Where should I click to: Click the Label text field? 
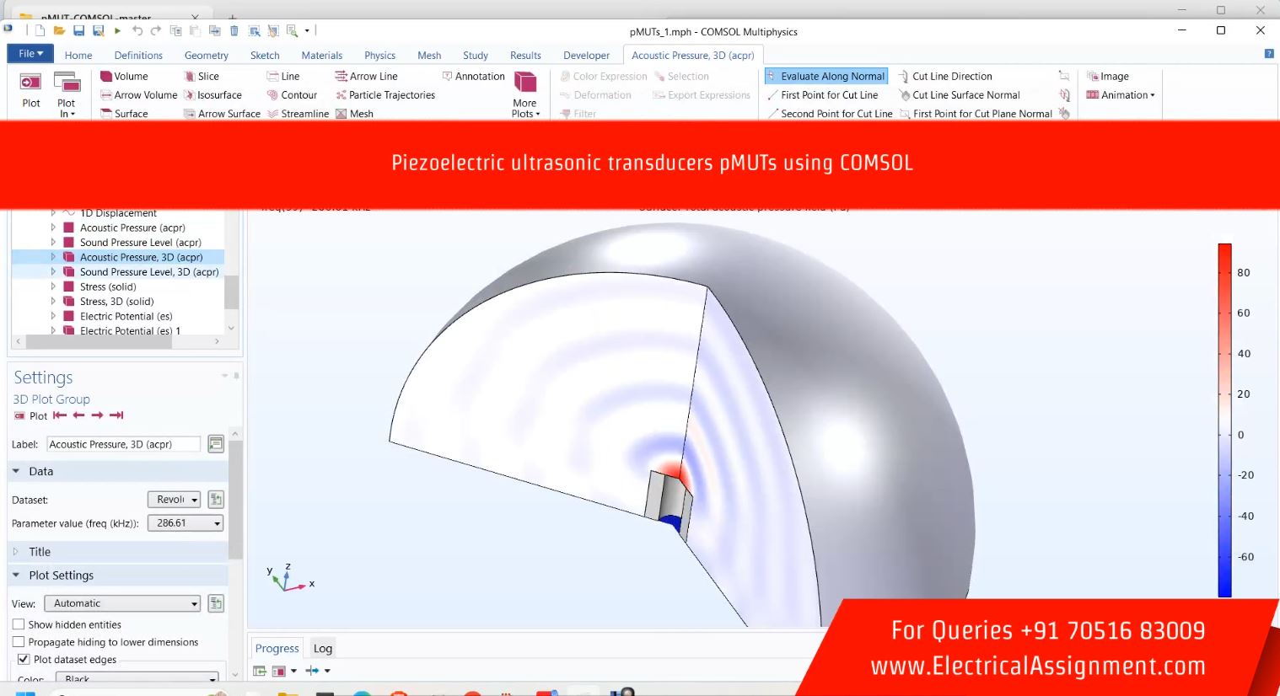[123, 444]
